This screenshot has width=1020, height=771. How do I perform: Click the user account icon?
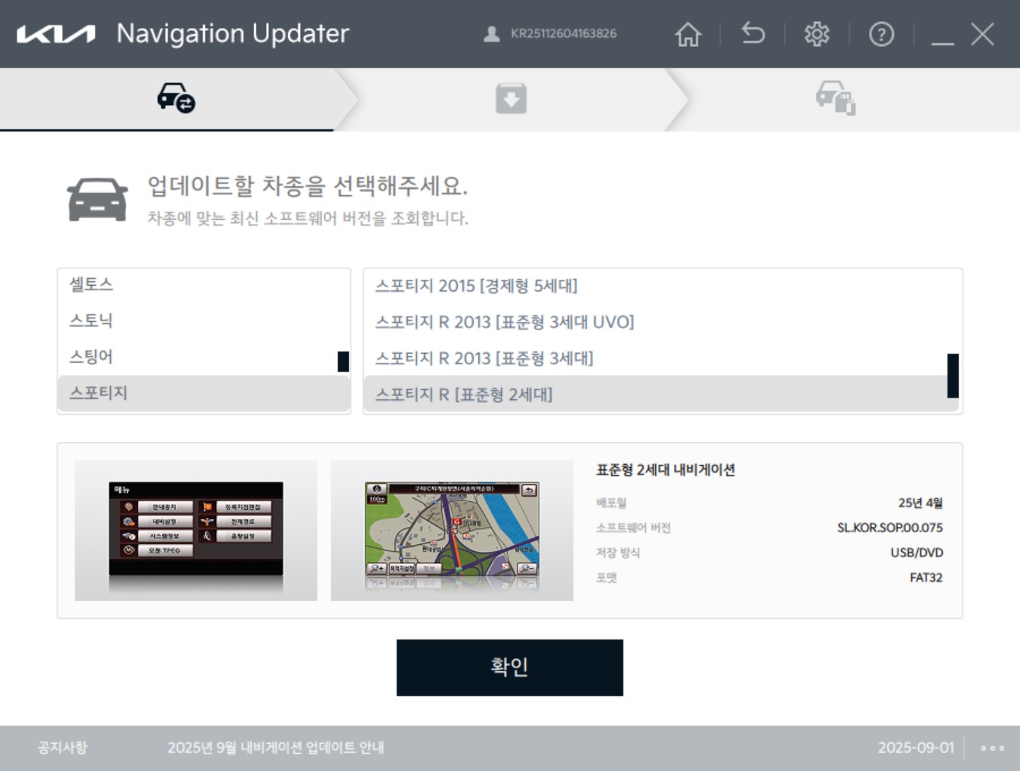(x=492, y=34)
